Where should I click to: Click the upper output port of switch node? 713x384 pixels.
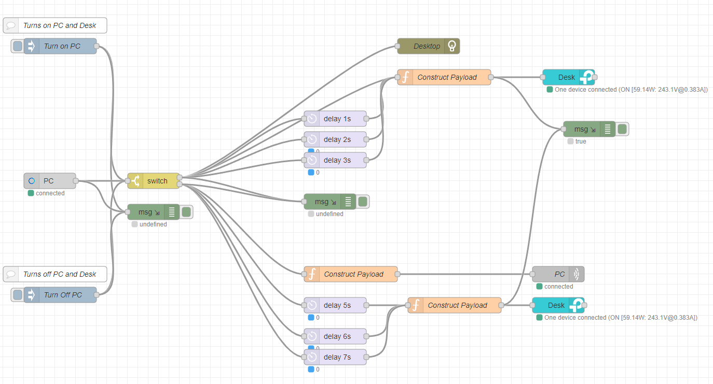180,178
